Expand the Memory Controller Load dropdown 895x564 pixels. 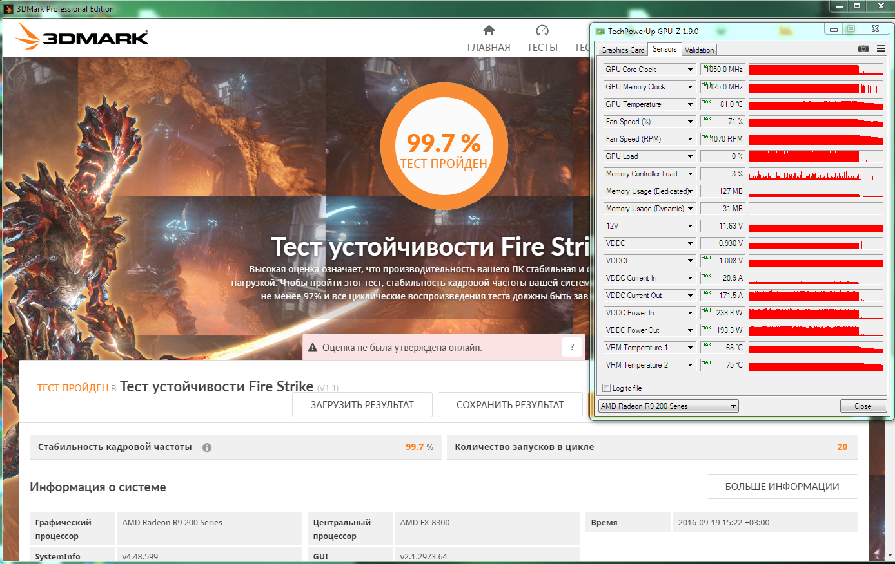[x=690, y=174]
